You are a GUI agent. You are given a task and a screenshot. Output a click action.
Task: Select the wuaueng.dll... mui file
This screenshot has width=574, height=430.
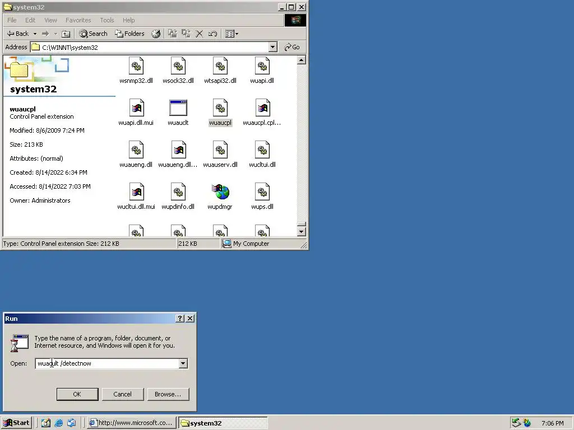click(x=178, y=155)
